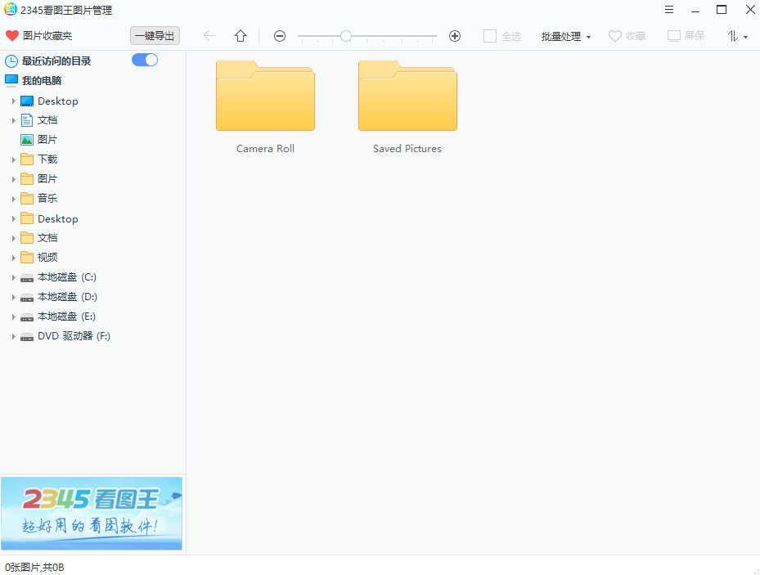
Task: Expand the 下载 folder node
Action: [14, 159]
